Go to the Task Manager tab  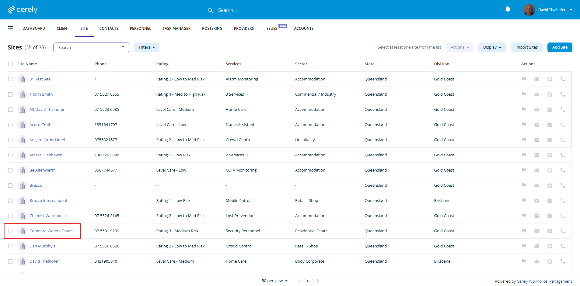pyautogui.click(x=176, y=29)
